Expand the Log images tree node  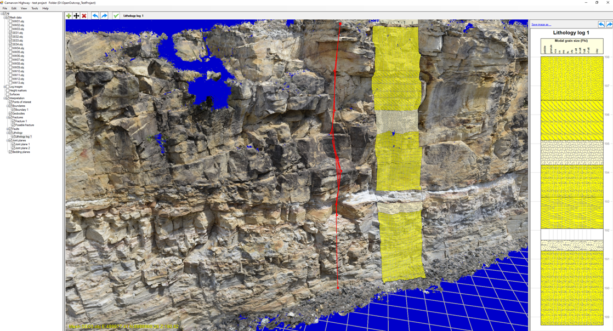click(4, 87)
